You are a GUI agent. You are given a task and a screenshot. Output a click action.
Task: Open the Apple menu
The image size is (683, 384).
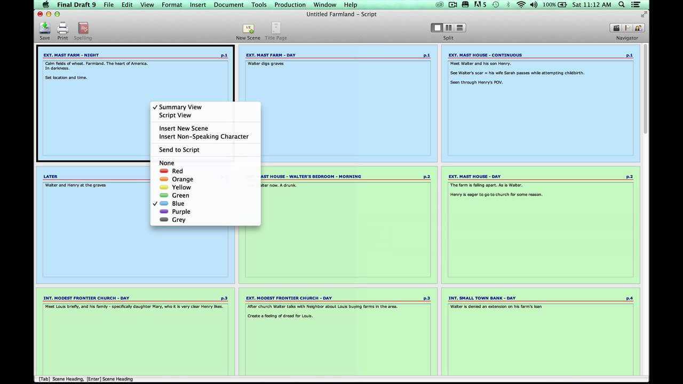(46, 5)
